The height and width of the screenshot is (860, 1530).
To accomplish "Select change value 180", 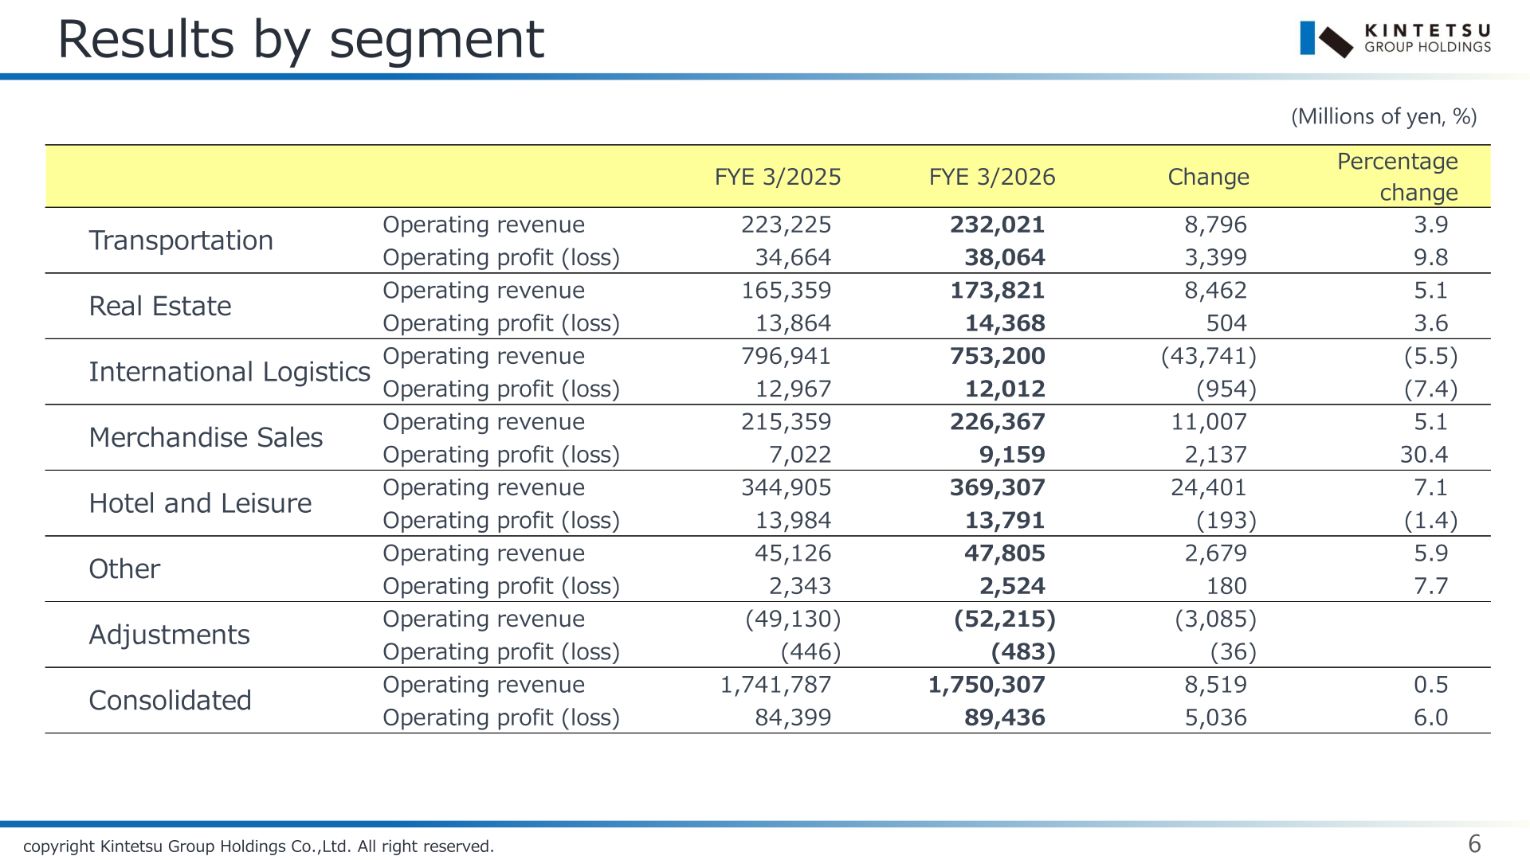I will click(1226, 586).
